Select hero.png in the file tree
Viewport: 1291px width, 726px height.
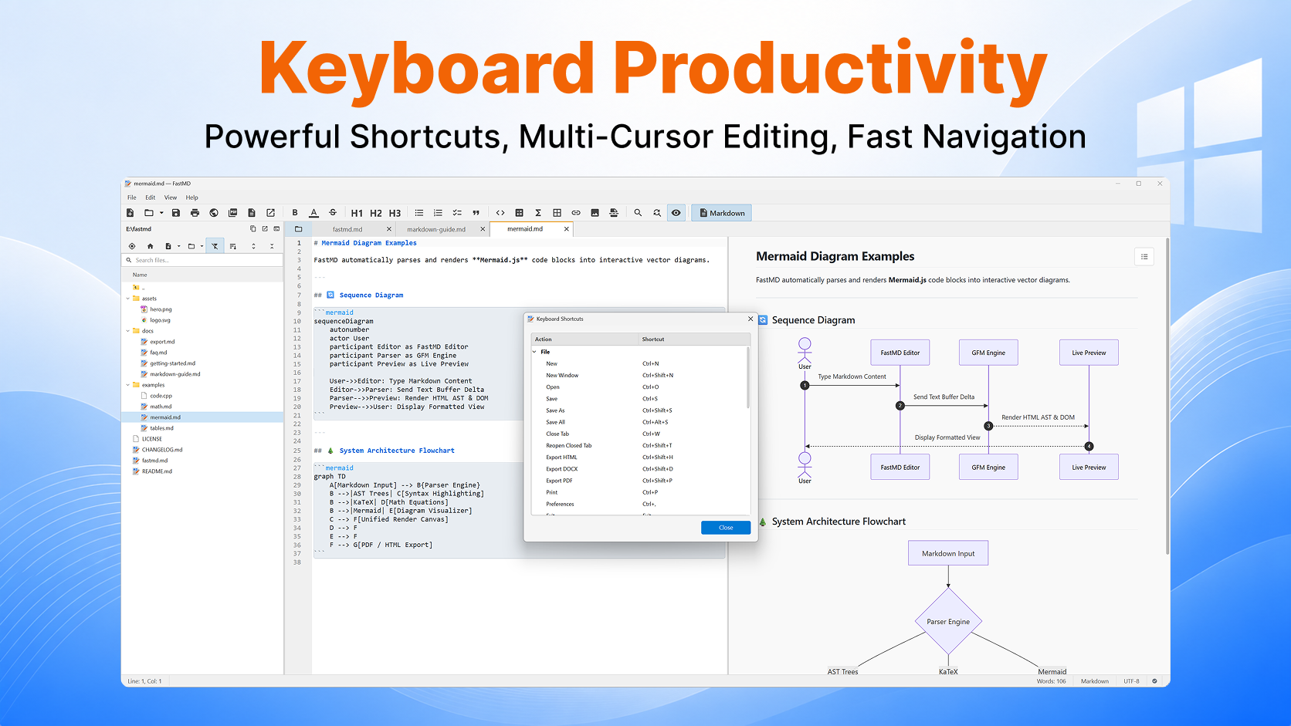pos(161,309)
